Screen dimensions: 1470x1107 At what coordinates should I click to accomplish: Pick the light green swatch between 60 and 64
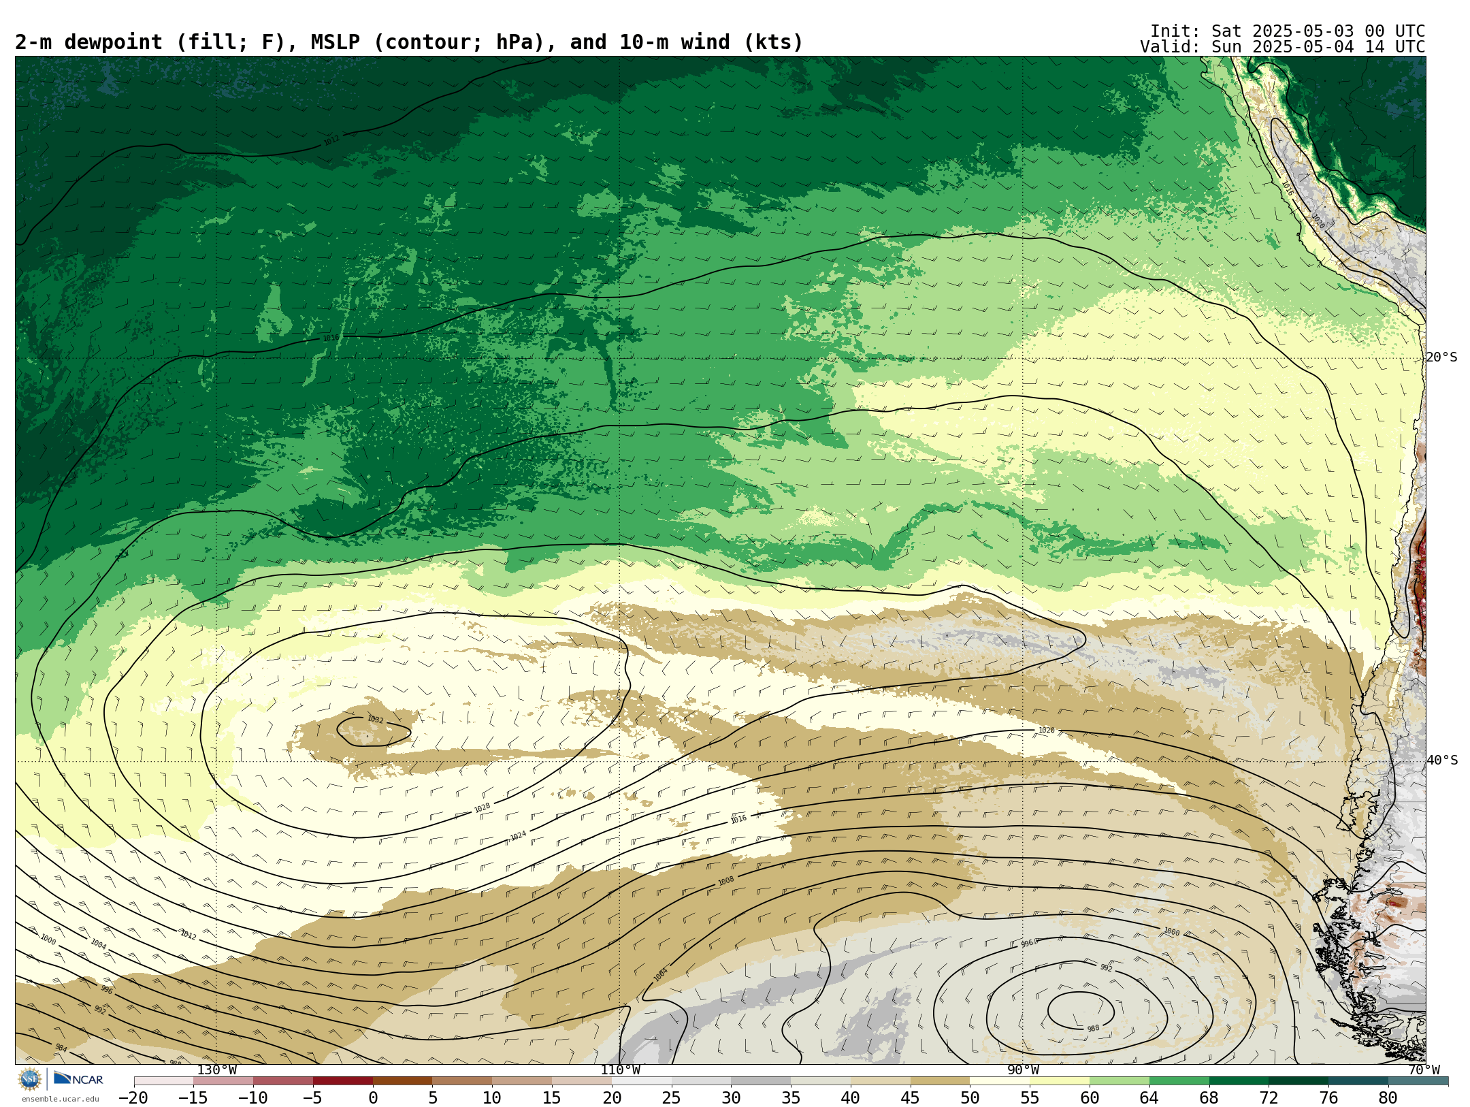[1120, 1081]
